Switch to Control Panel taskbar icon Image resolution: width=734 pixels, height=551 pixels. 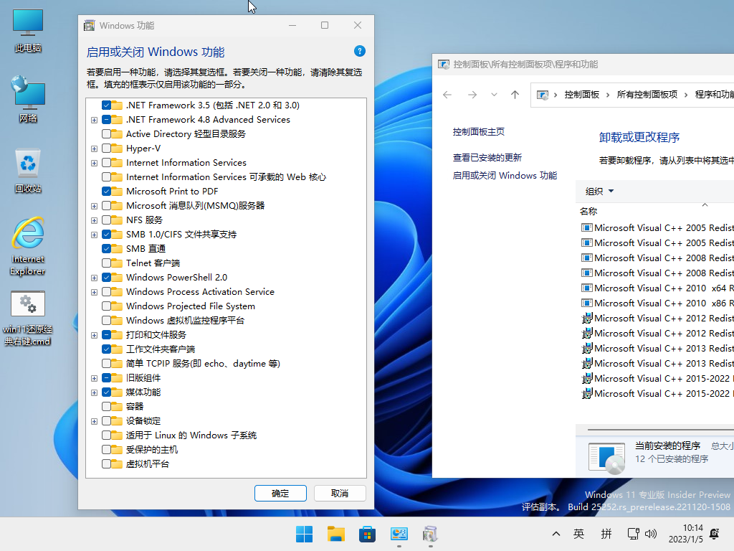pyautogui.click(x=399, y=534)
